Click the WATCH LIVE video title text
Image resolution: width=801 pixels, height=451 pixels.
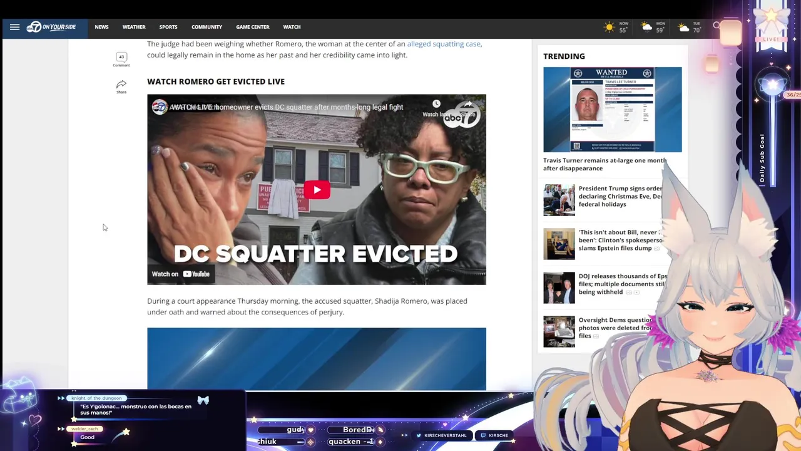coord(287,107)
